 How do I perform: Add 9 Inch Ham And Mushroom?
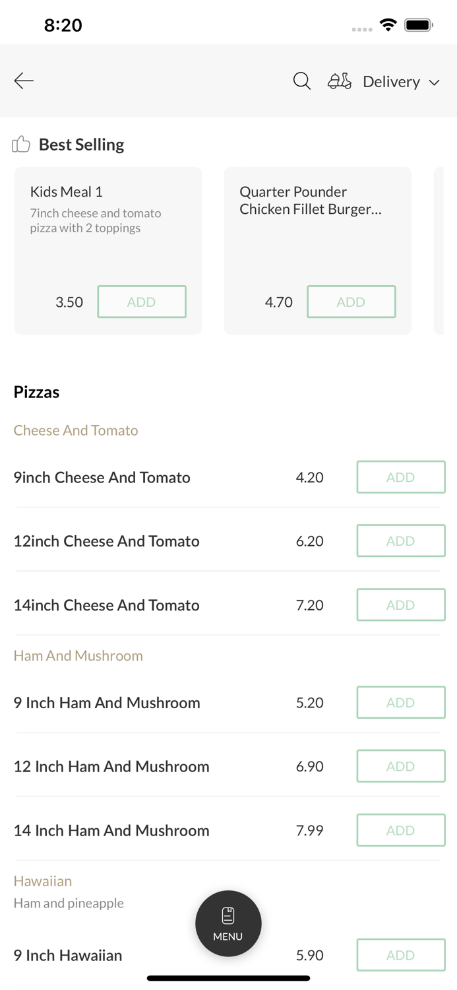click(x=401, y=702)
